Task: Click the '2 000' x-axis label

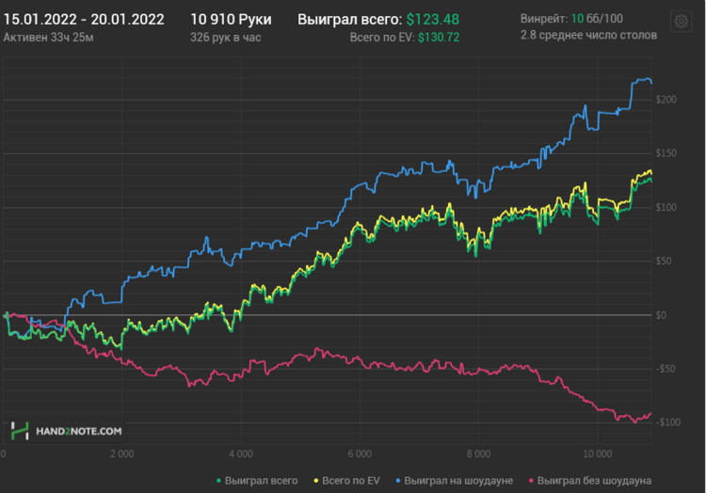Action: pyautogui.click(x=122, y=453)
